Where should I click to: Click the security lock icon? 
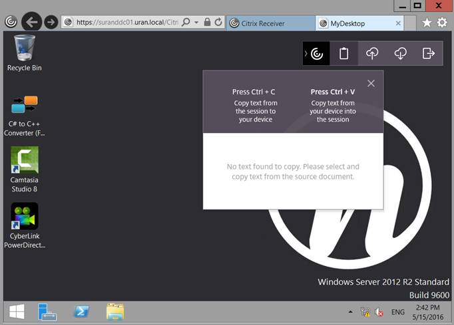(207, 22)
